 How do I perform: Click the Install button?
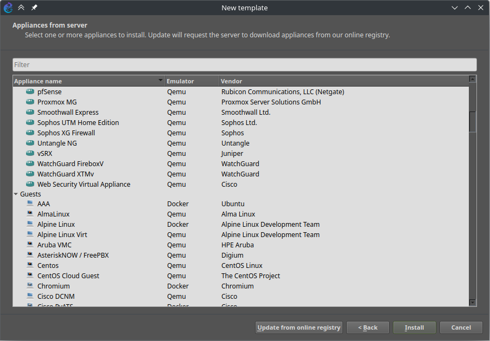point(415,327)
